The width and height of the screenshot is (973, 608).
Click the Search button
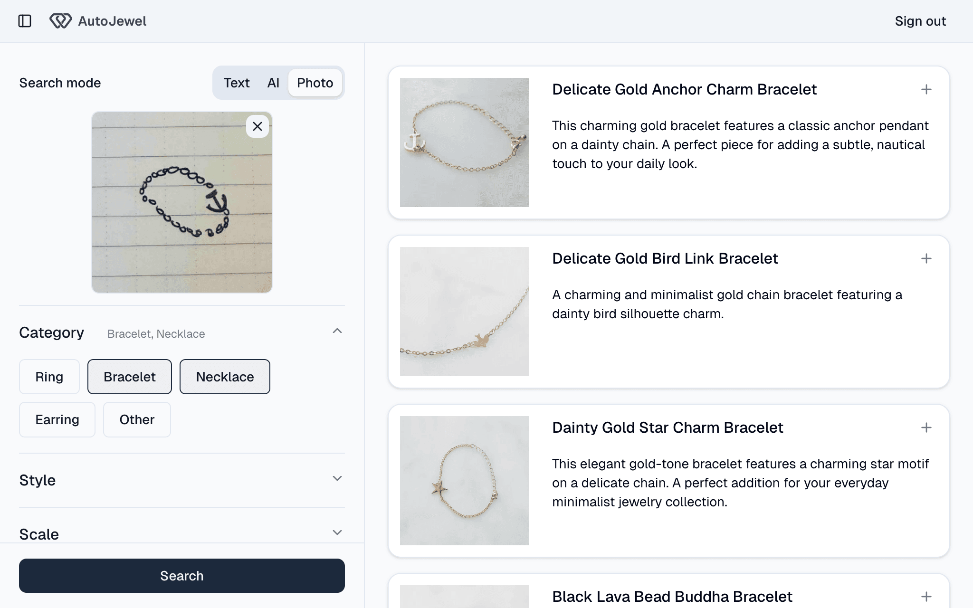pos(182,576)
